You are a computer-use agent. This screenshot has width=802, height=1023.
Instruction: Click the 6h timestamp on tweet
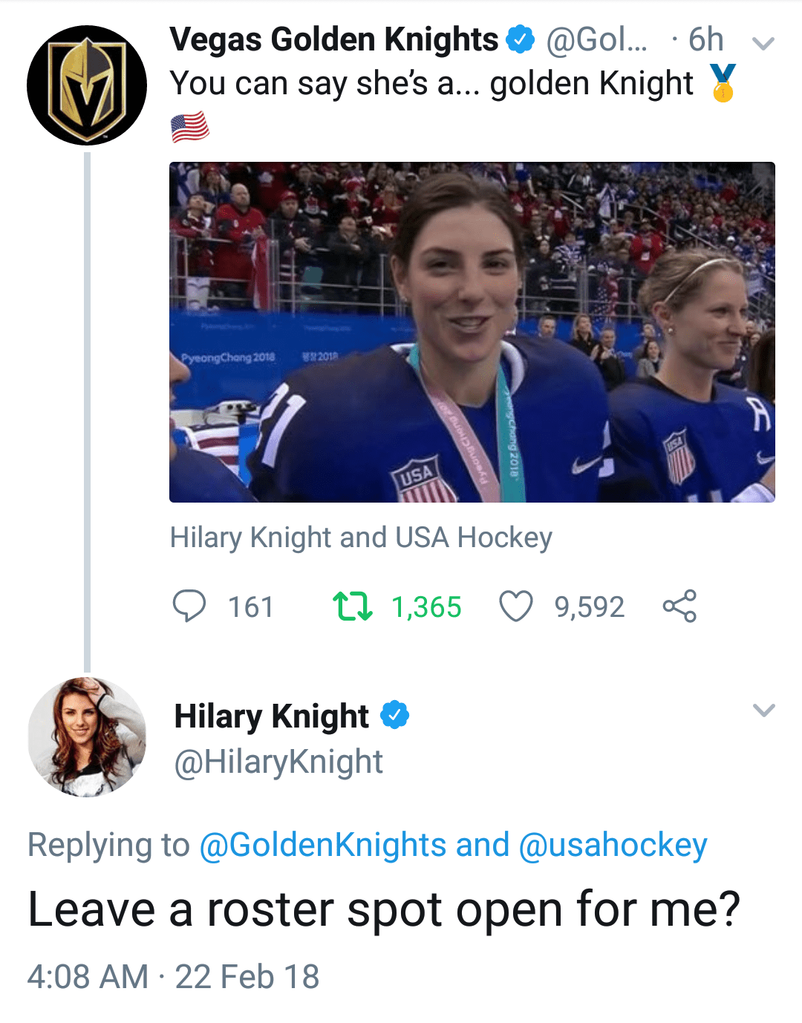705,39
